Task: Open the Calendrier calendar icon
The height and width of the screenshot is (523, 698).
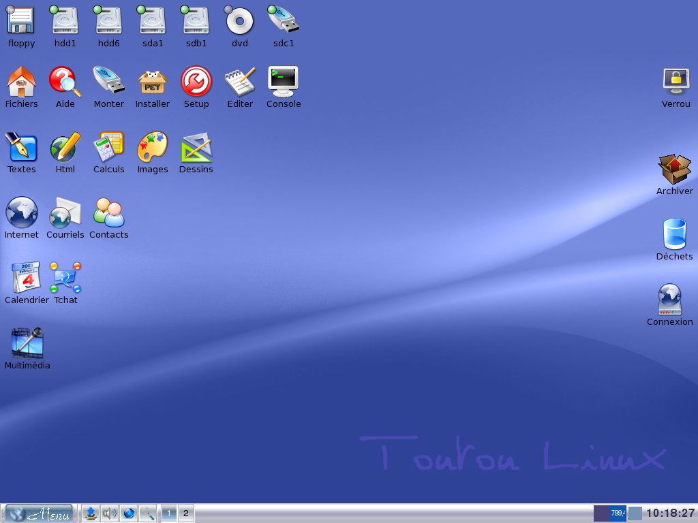Action: coord(26,277)
